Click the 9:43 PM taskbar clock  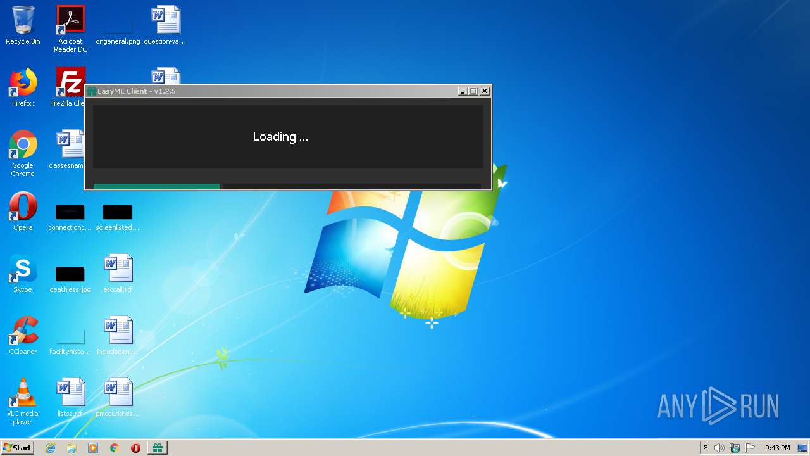click(778, 448)
